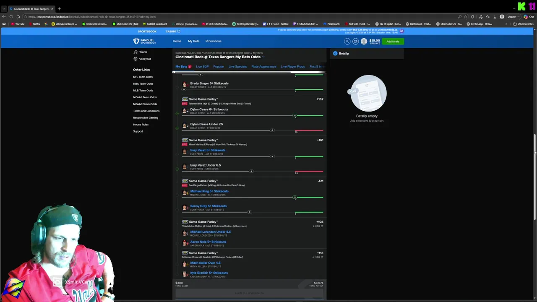Image resolution: width=537 pixels, height=302 pixels.
Task: Open House Rules link
Action: 141,124
